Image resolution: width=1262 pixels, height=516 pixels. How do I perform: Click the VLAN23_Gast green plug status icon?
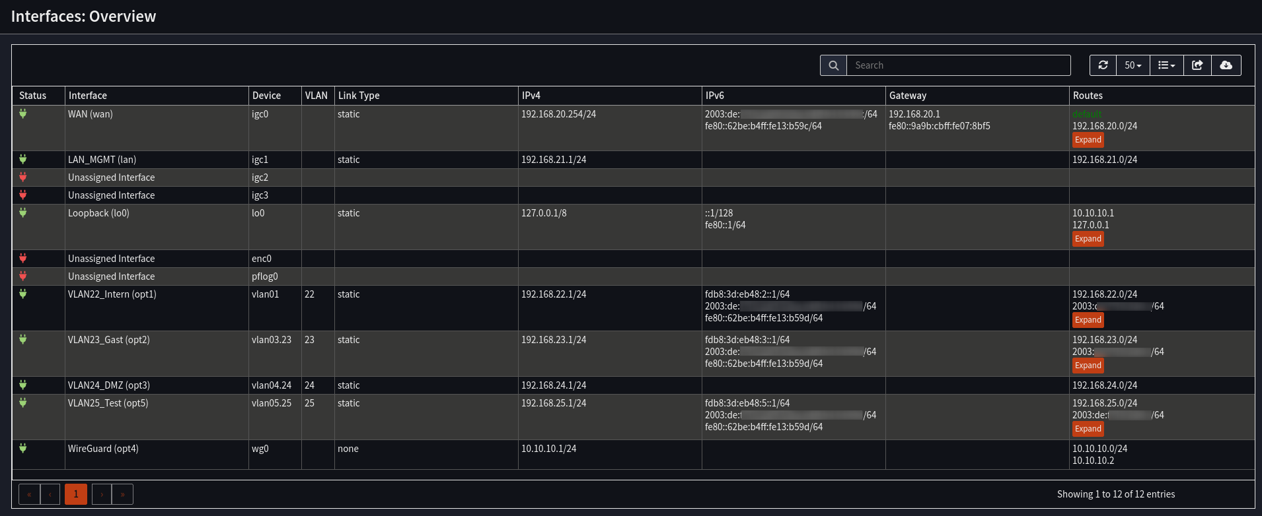pyautogui.click(x=23, y=339)
